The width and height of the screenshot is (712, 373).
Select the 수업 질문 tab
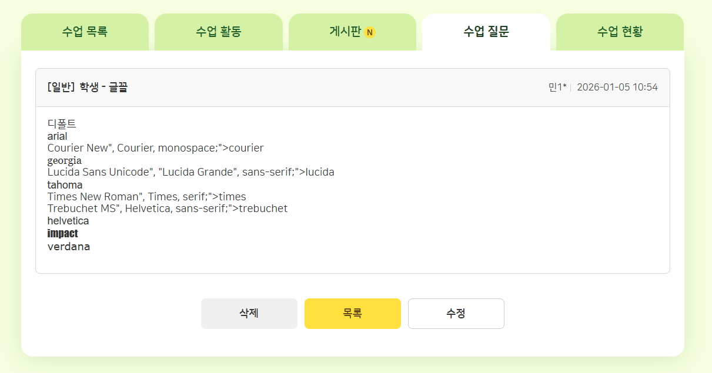pos(486,32)
